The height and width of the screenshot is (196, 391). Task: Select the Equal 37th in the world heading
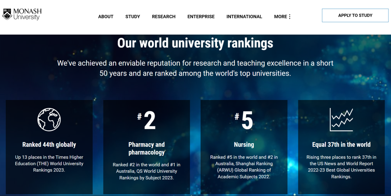341,145
